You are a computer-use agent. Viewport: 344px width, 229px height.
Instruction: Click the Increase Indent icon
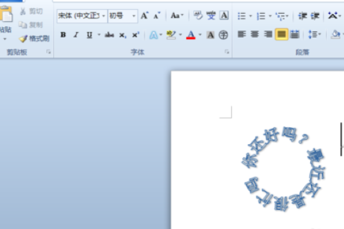315,16
